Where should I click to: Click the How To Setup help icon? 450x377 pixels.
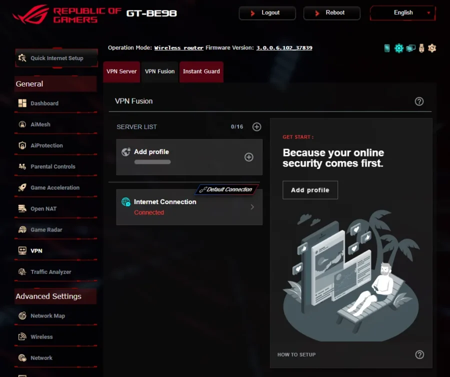419,354
